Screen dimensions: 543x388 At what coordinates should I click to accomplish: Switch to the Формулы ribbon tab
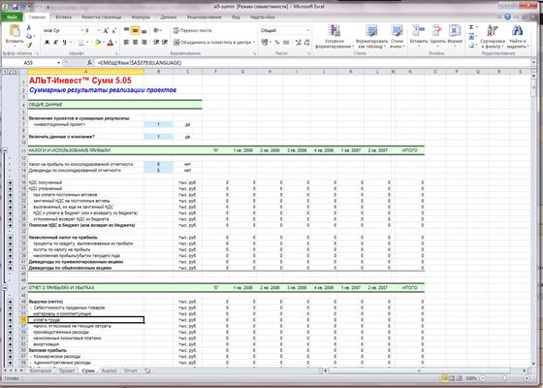[141, 17]
